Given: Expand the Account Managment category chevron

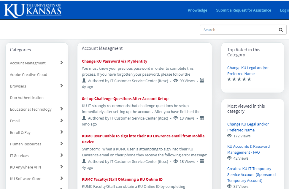Looking at the screenshot, I should point(62,63).
